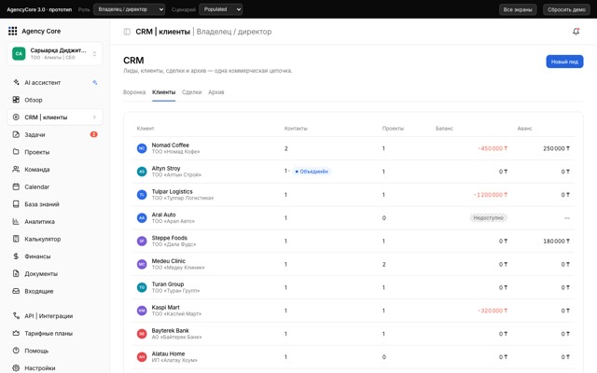Click the Команда people icon

pos(16,170)
